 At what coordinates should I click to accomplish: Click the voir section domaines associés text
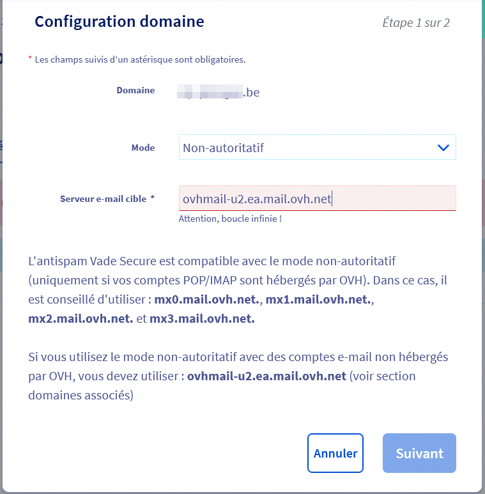pos(81,396)
